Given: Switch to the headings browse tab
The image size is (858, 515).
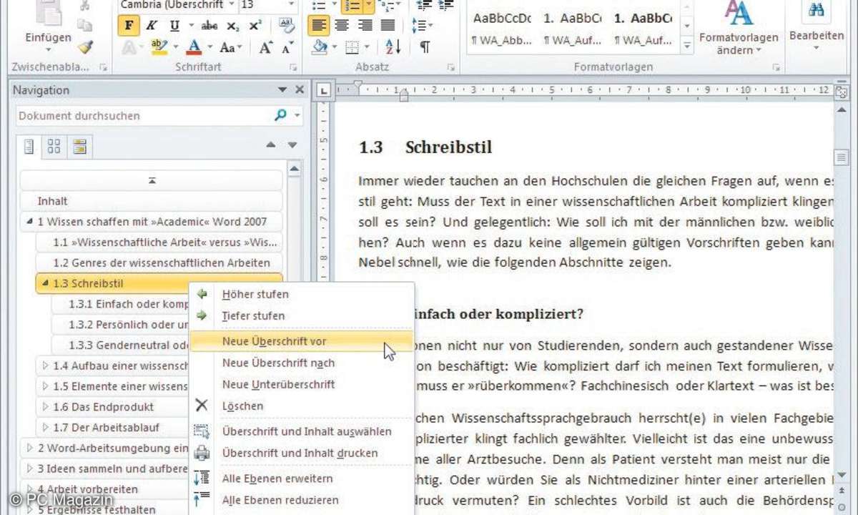Looking at the screenshot, I should 29,147.
